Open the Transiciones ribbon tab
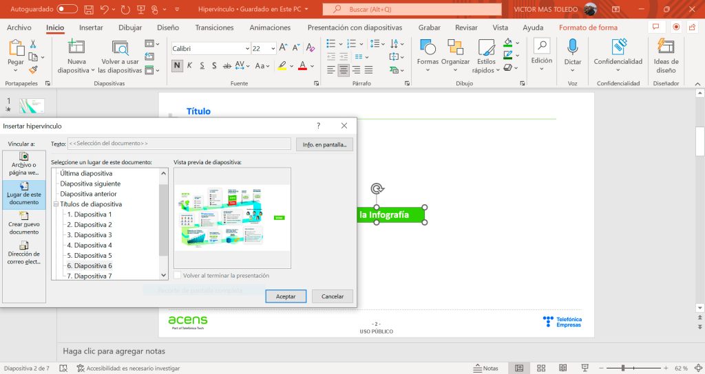 pyautogui.click(x=214, y=27)
